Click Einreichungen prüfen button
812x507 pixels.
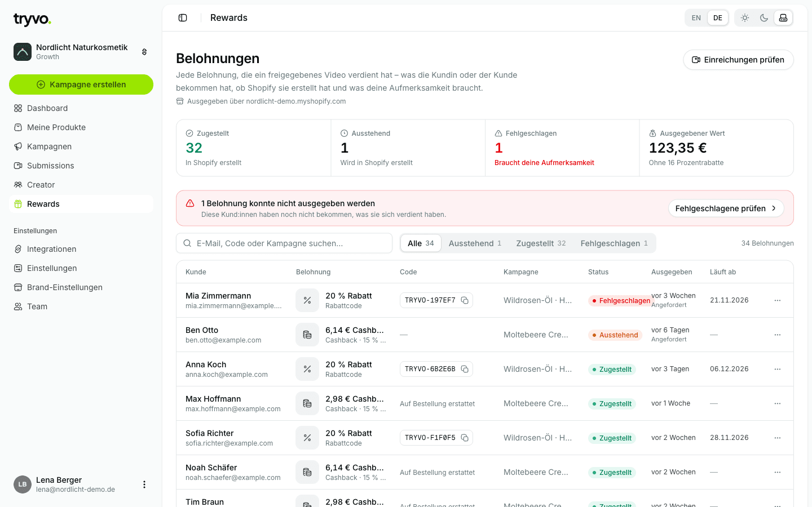tap(738, 60)
